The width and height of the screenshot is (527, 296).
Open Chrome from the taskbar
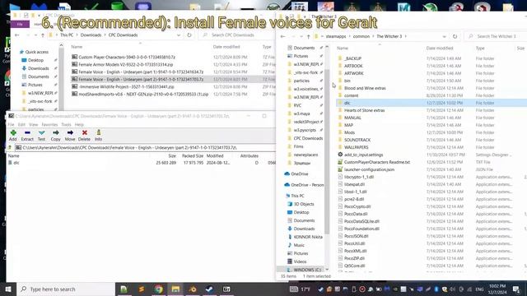click(159, 289)
